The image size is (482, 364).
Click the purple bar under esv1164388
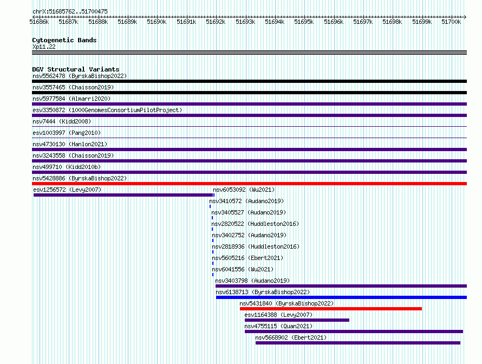point(297,320)
